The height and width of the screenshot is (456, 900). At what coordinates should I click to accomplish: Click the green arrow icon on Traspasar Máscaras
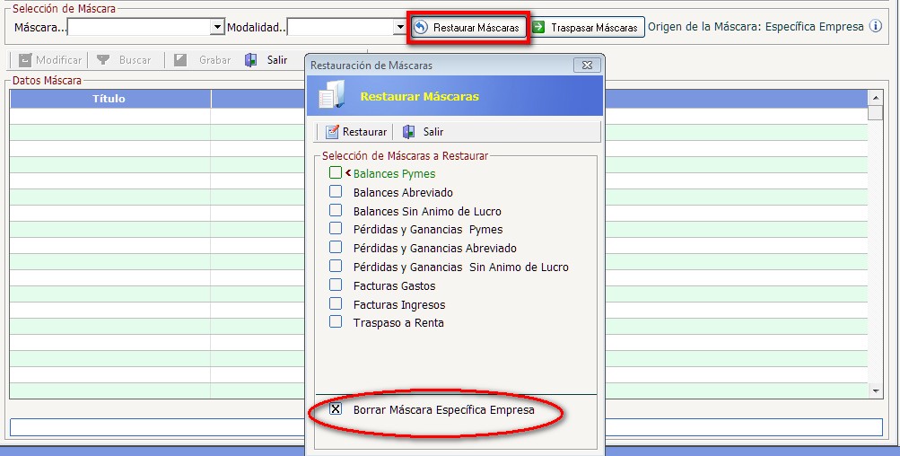click(x=538, y=27)
